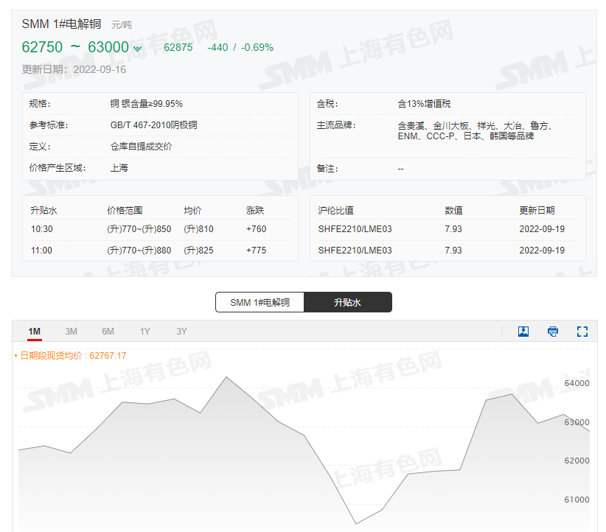Click the small trend icon beside 63000
606x532 pixels.
coord(137,49)
